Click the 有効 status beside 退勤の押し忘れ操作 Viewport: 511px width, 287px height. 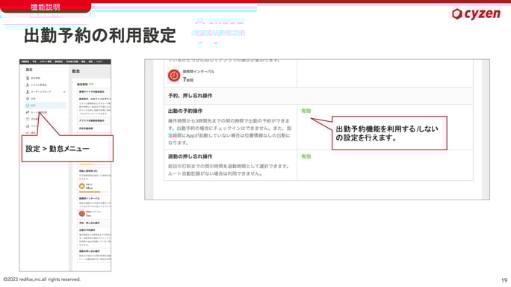click(306, 156)
